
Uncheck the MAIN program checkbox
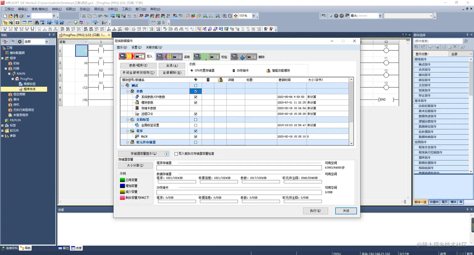coord(196,136)
